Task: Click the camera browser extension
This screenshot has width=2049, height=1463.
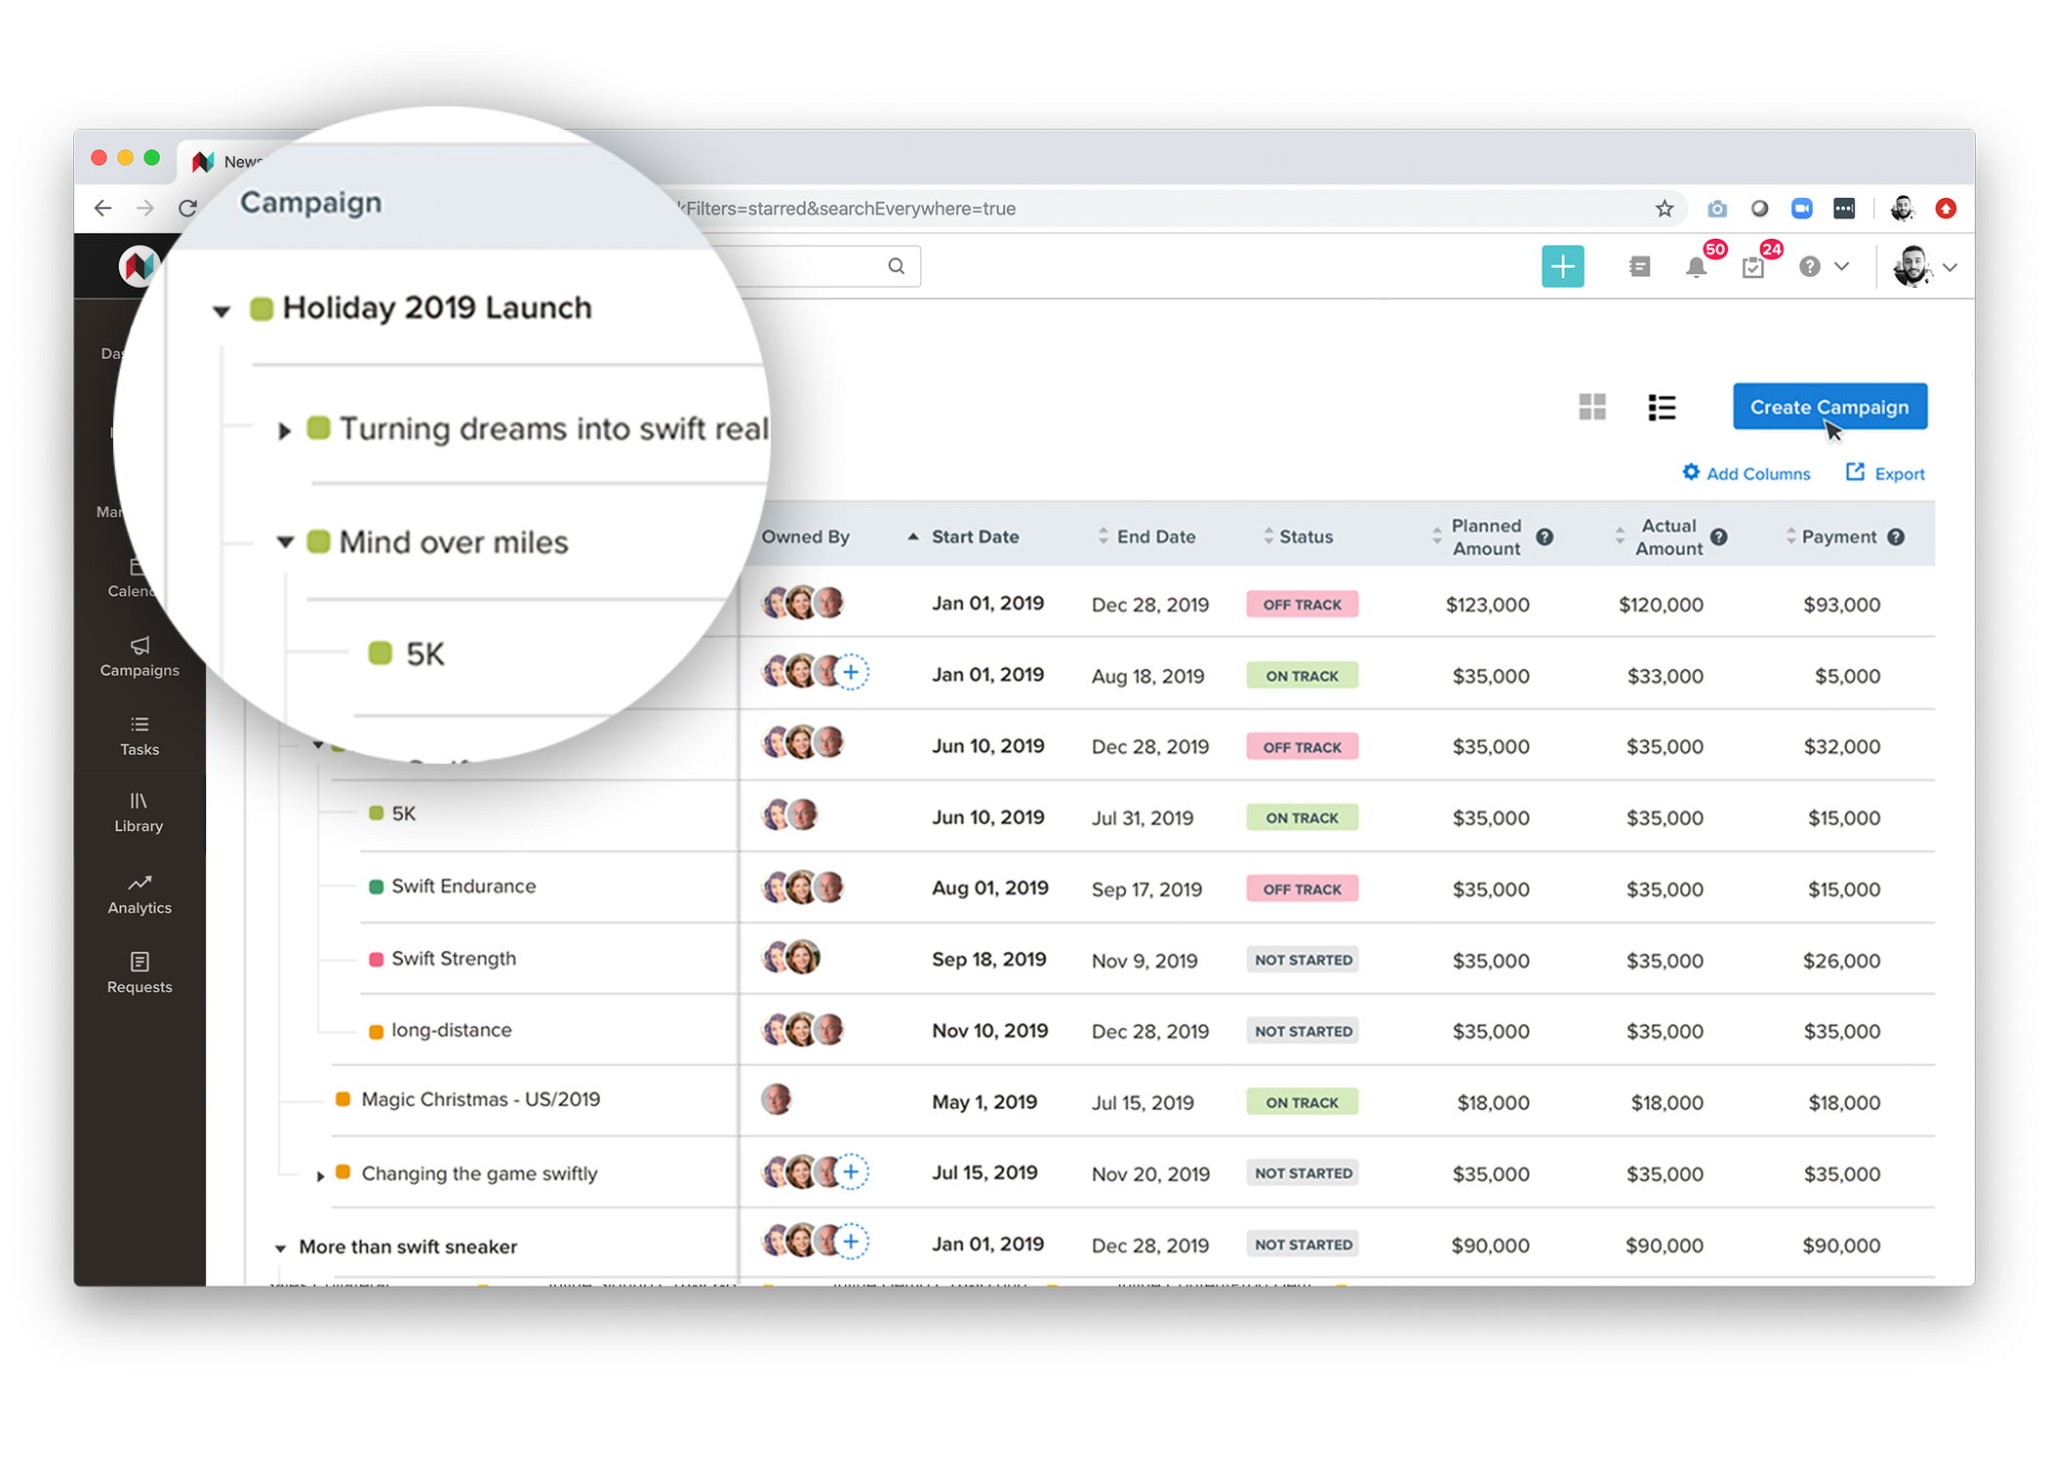Action: coord(1717,209)
